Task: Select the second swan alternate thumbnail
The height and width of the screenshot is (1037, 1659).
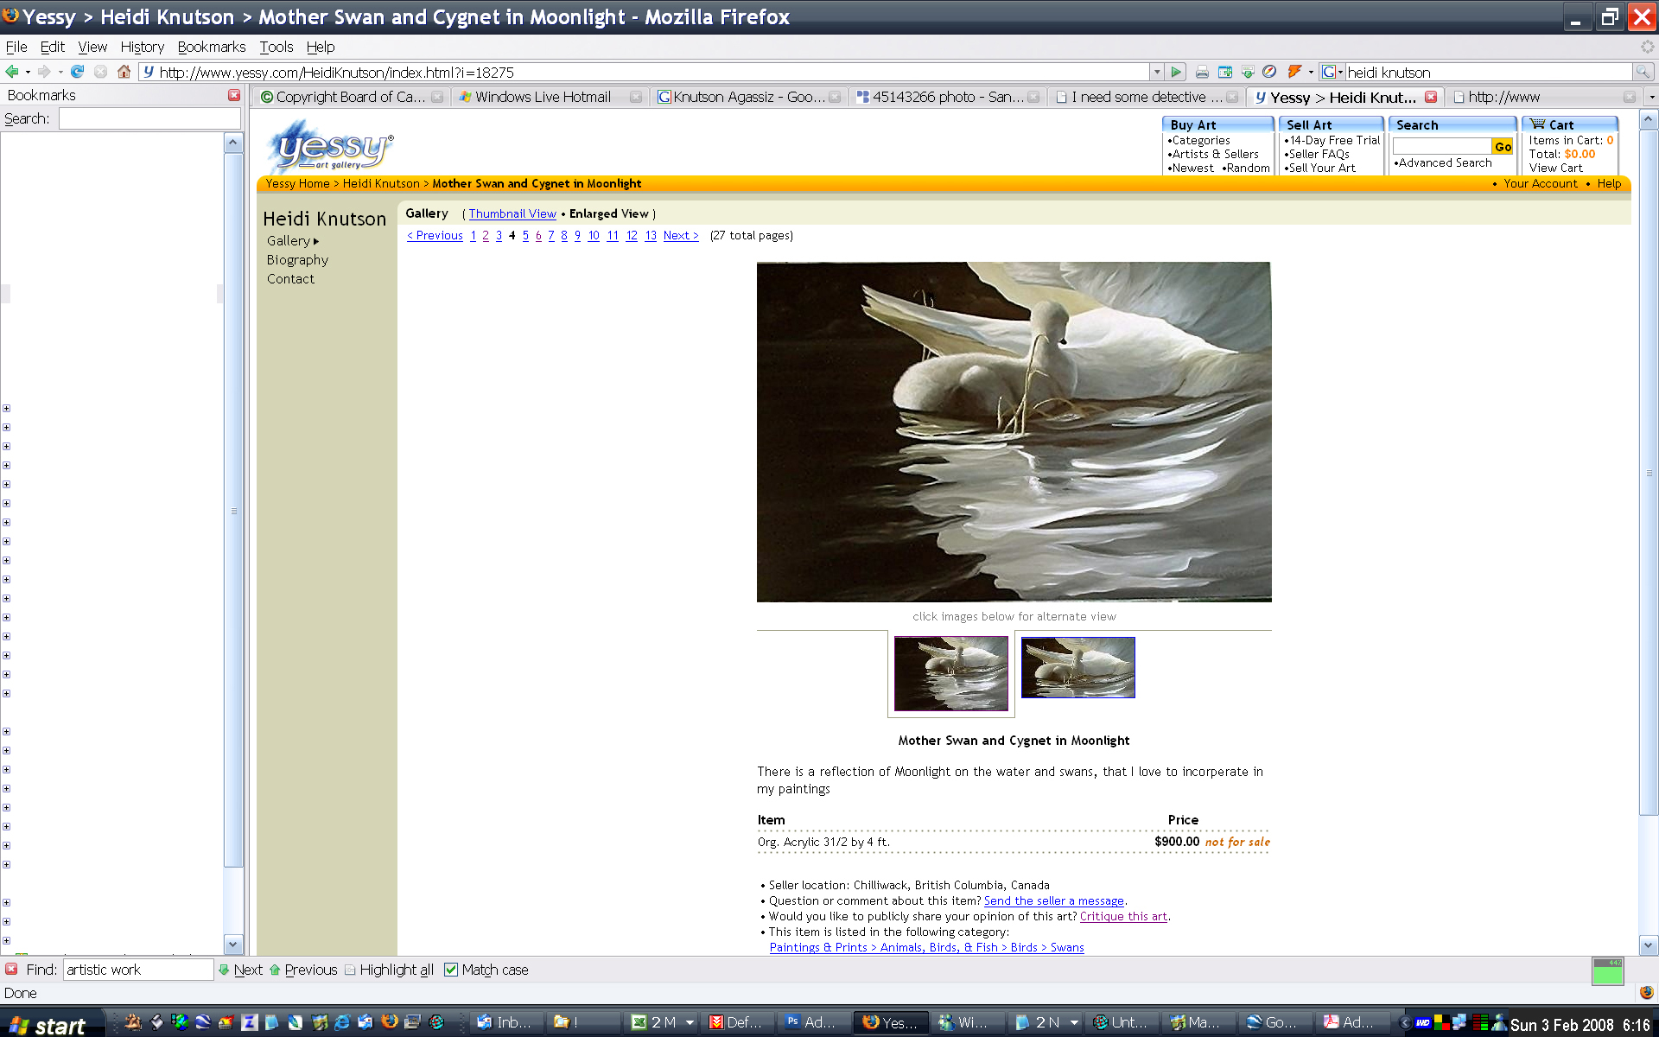Action: tap(1077, 667)
